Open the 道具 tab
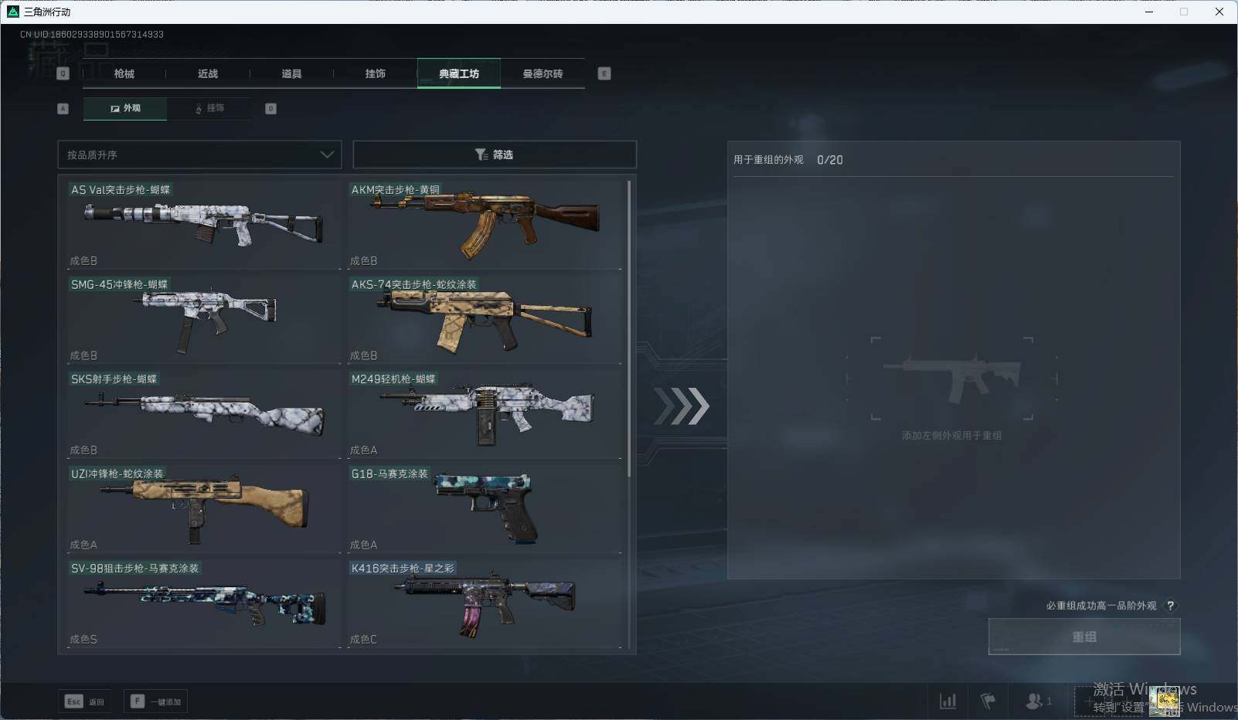This screenshot has width=1238, height=720. click(x=291, y=73)
